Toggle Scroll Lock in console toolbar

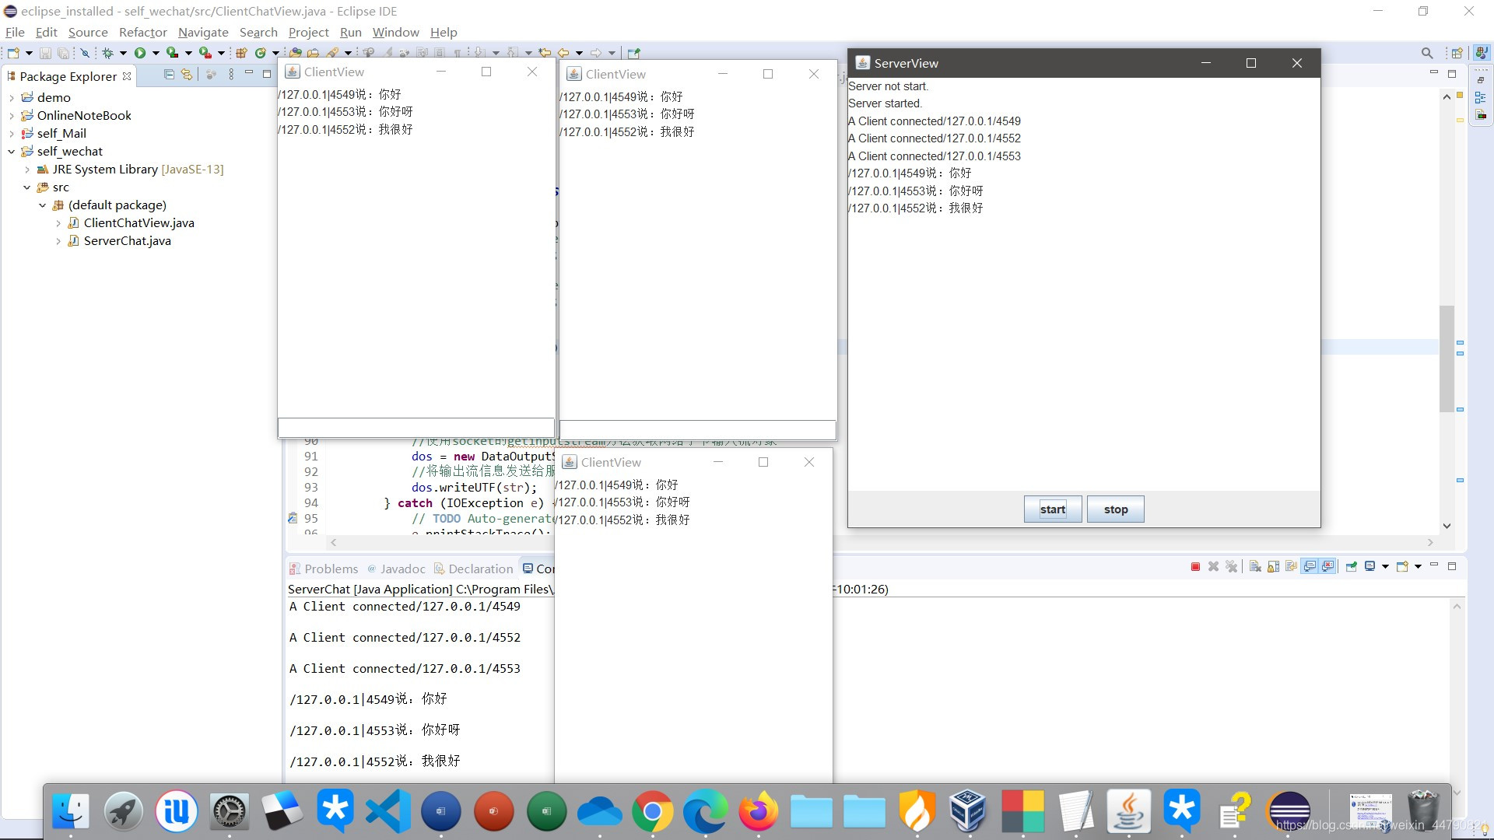(x=1274, y=567)
